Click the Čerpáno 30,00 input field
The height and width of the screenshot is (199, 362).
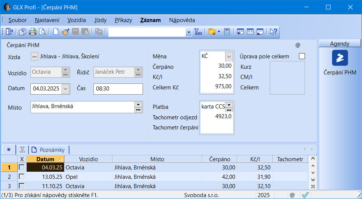216,66
